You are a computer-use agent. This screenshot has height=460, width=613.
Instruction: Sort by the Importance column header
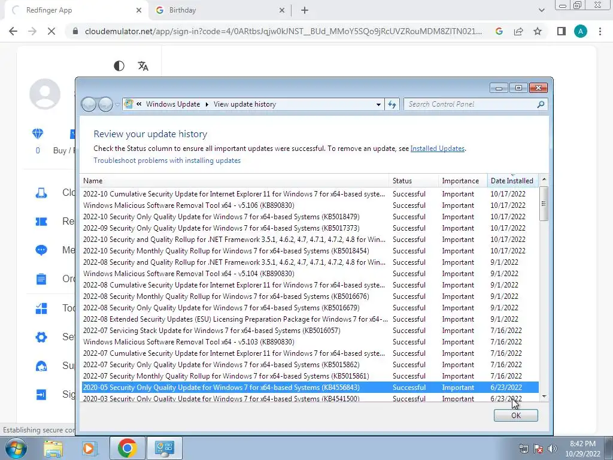[x=463, y=181]
